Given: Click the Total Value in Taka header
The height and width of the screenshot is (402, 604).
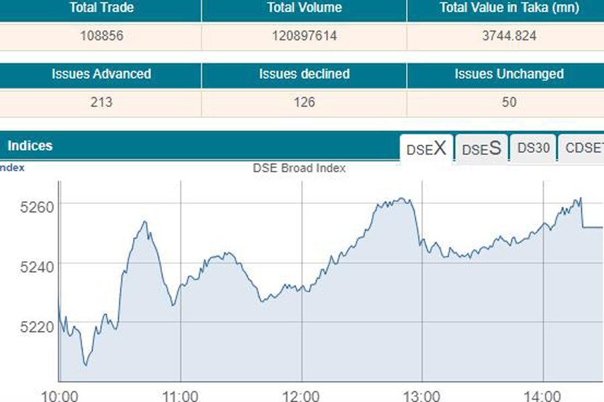Looking at the screenshot, I should (509, 8).
